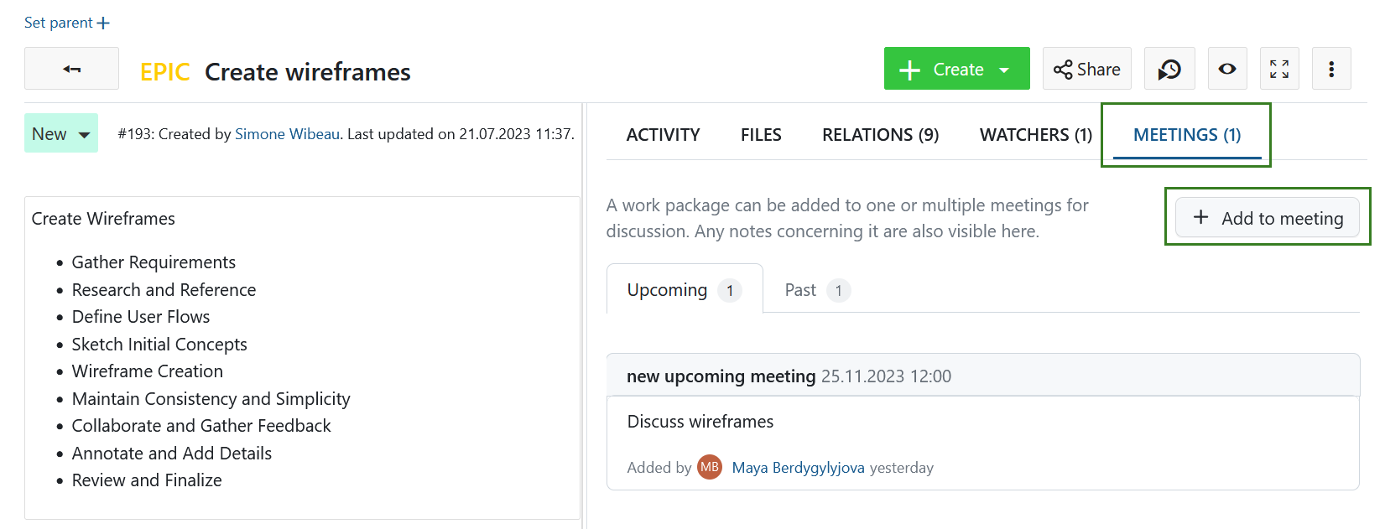Open the activity history clock icon
Viewport: 1385px width, 529px height.
pyautogui.click(x=1169, y=69)
